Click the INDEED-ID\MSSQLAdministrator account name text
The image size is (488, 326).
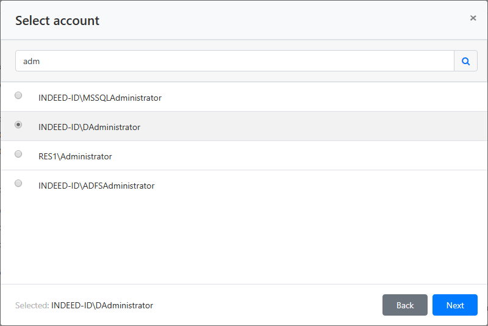tap(99, 98)
